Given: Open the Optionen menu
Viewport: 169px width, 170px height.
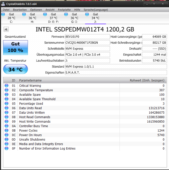Looking at the screenshot, I should pos(36,10).
